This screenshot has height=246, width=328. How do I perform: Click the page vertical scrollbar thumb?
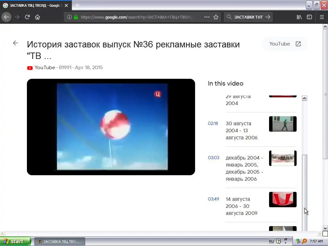[325, 94]
